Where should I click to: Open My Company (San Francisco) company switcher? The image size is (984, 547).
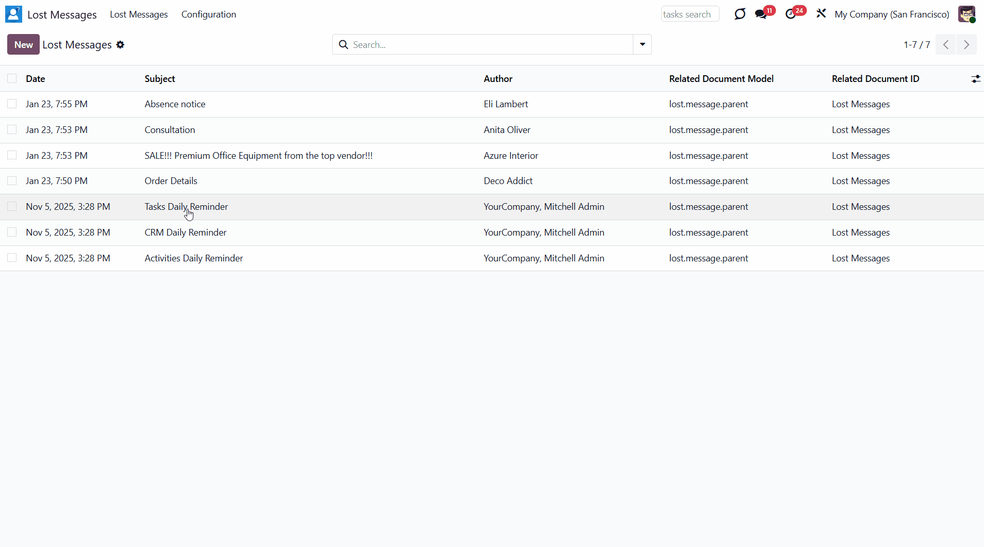892,14
